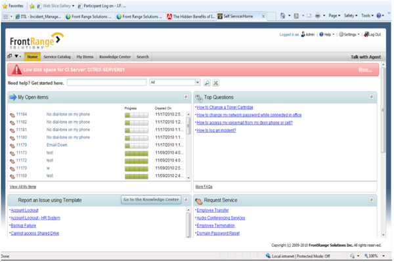Click the incident icon for item 11184
The width and height of the screenshot is (394, 262).
coord(12,115)
